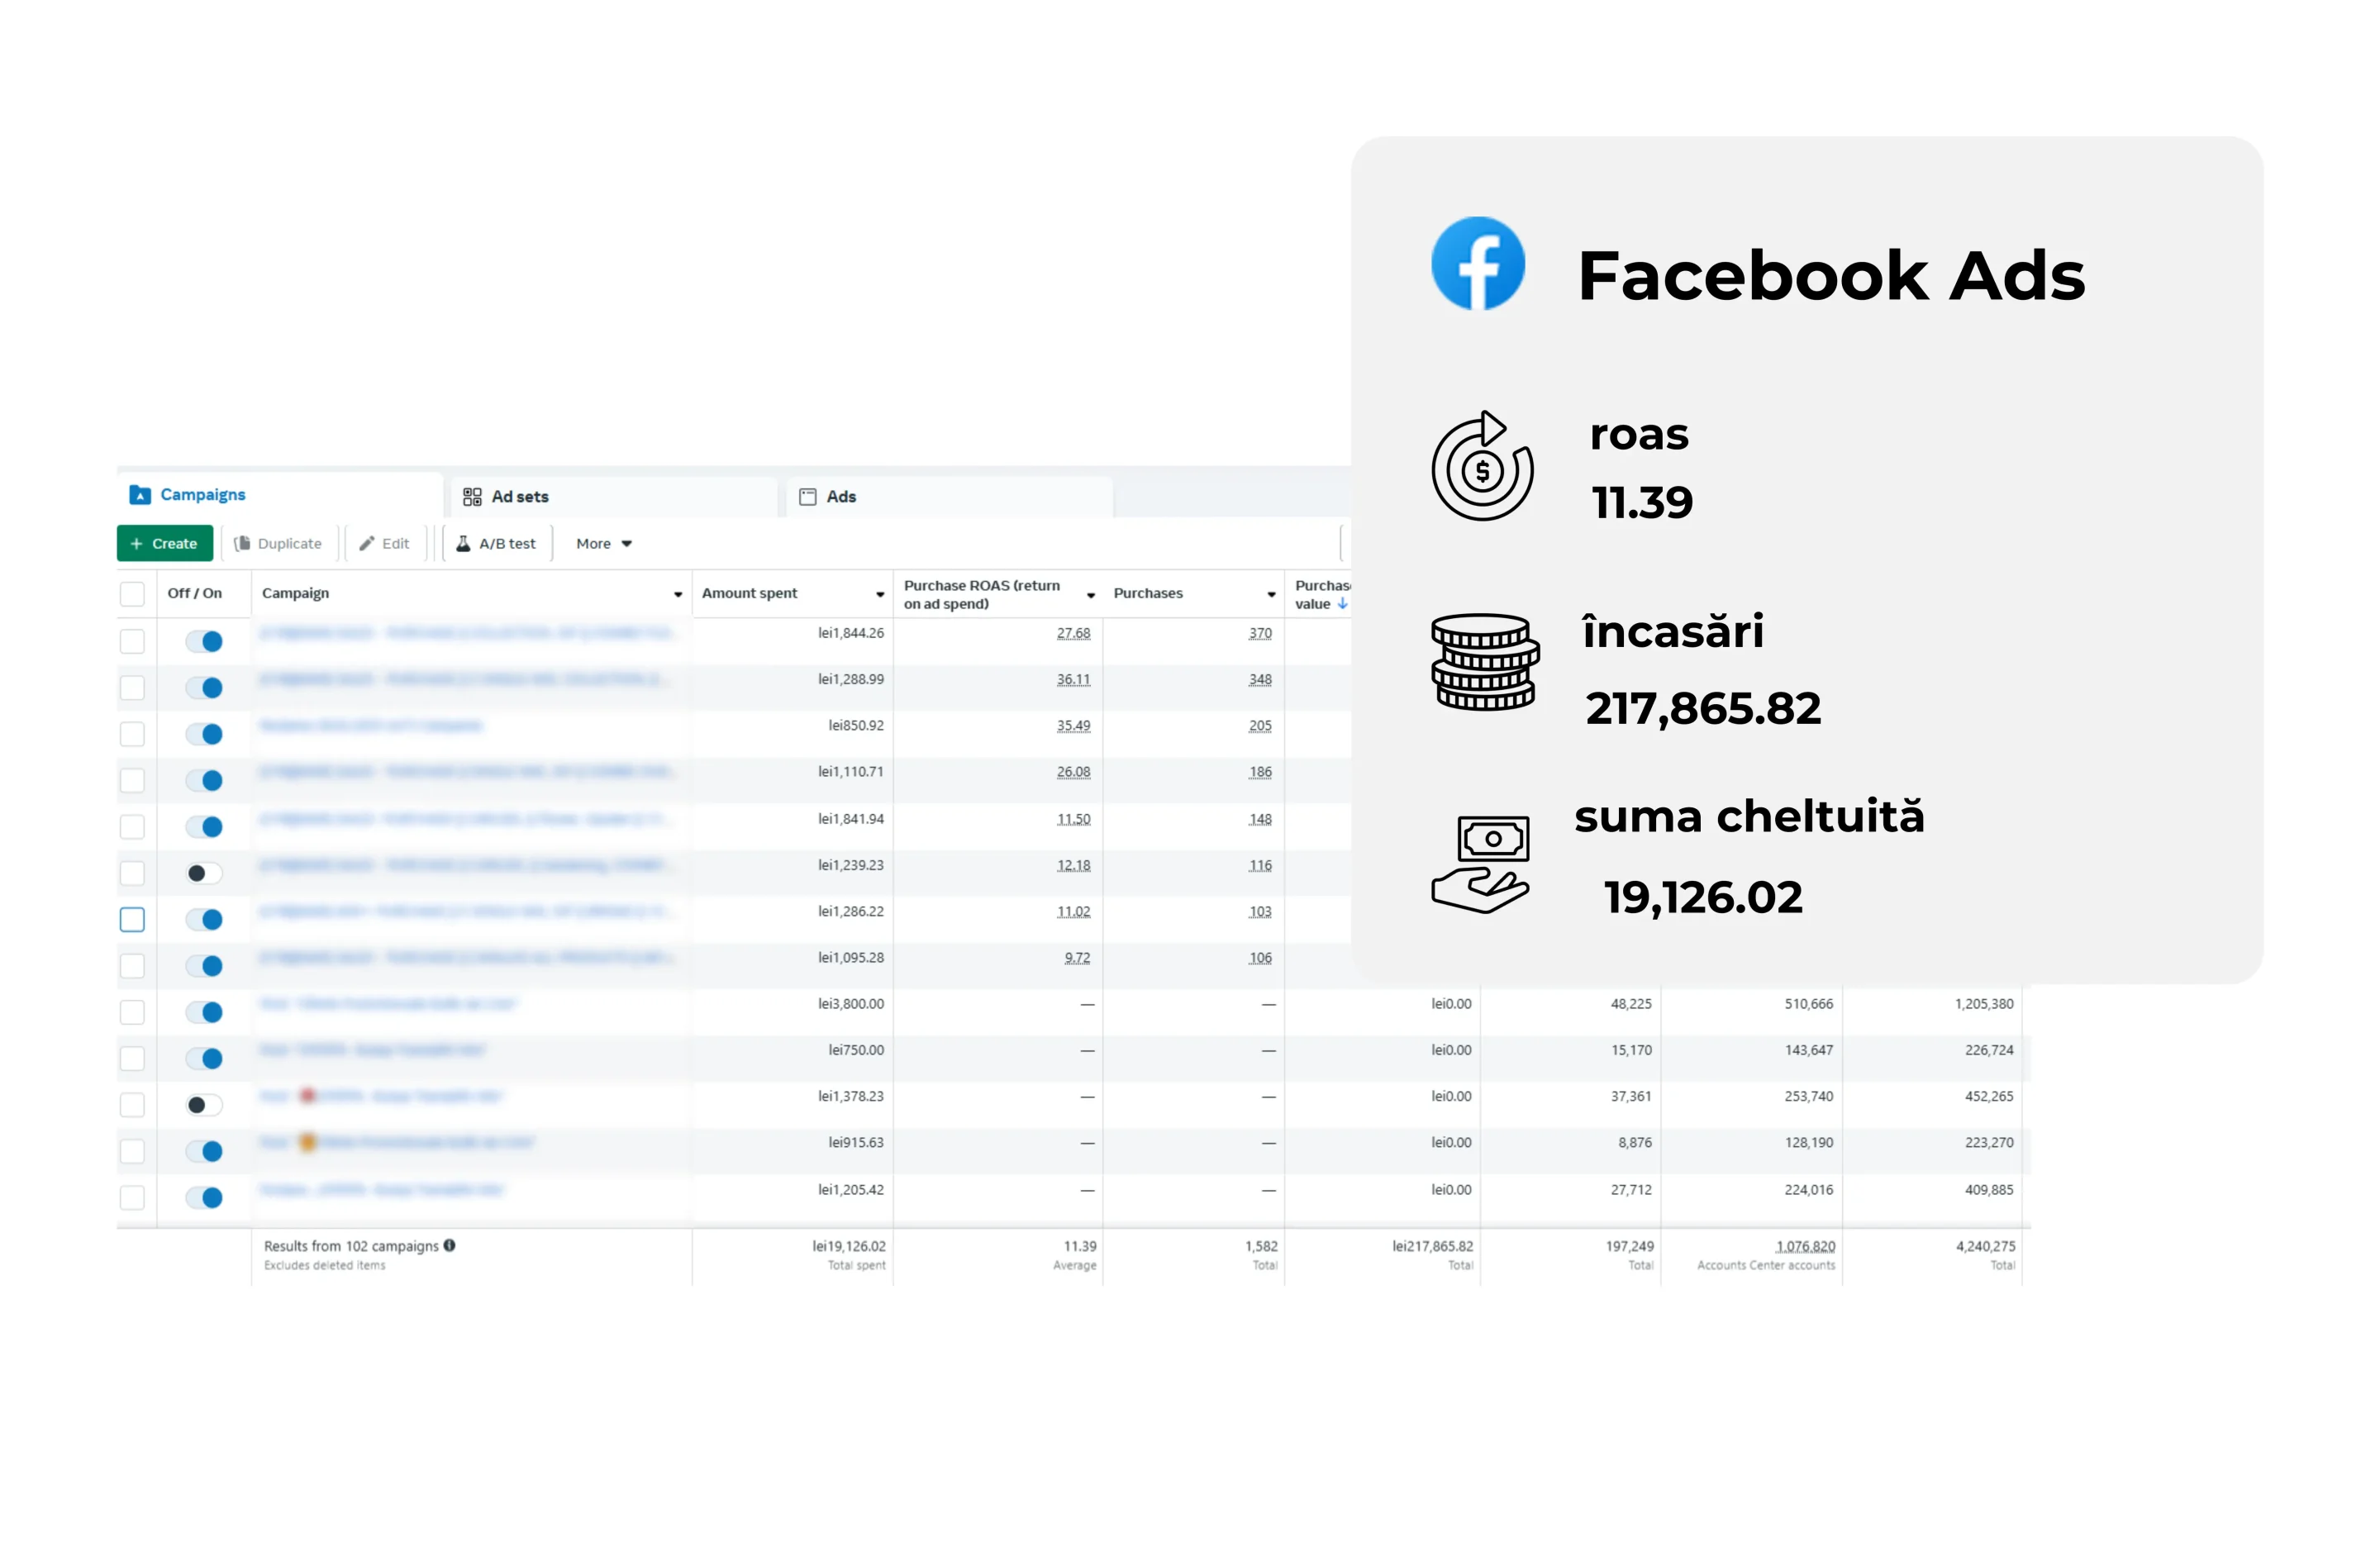Image resolution: width=2380 pixels, height=1547 pixels.
Task: Select the checkbox for the highlighted campaign row
Action: point(132,919)
